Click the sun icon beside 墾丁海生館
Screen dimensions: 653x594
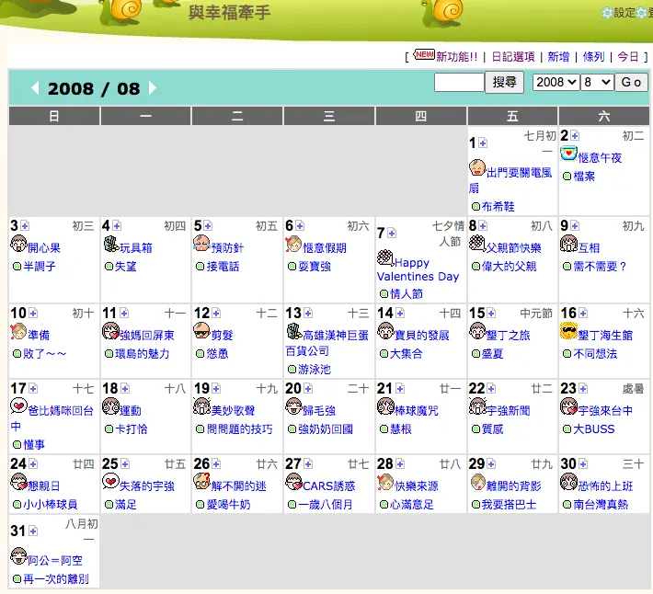pyautogui.click(x=568, y=331)
